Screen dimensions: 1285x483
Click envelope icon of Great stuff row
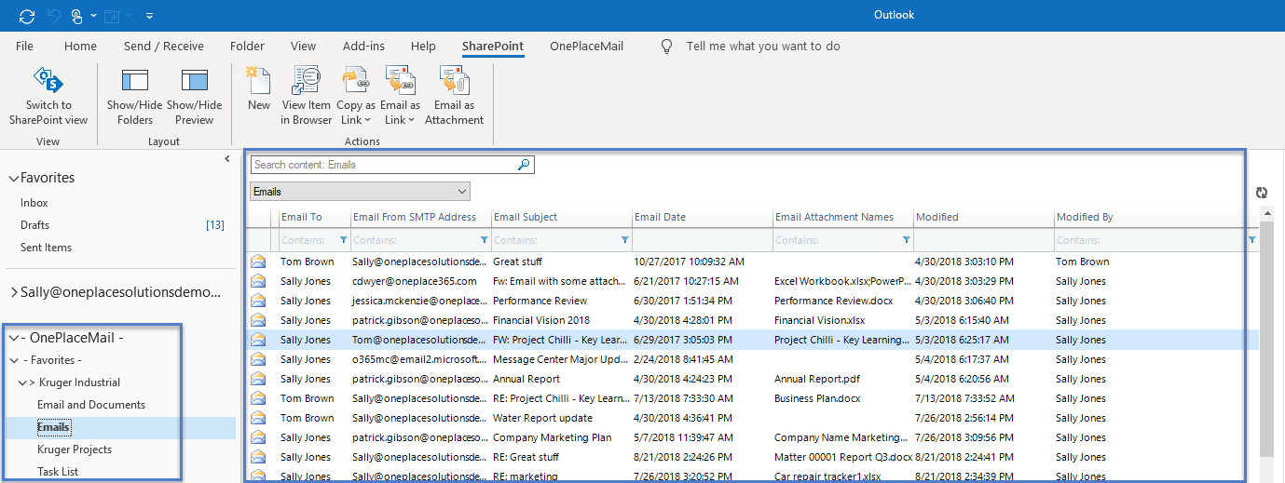(x=258, y=262)
